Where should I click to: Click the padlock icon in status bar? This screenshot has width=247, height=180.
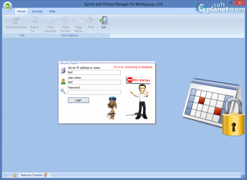click(15, 175)
